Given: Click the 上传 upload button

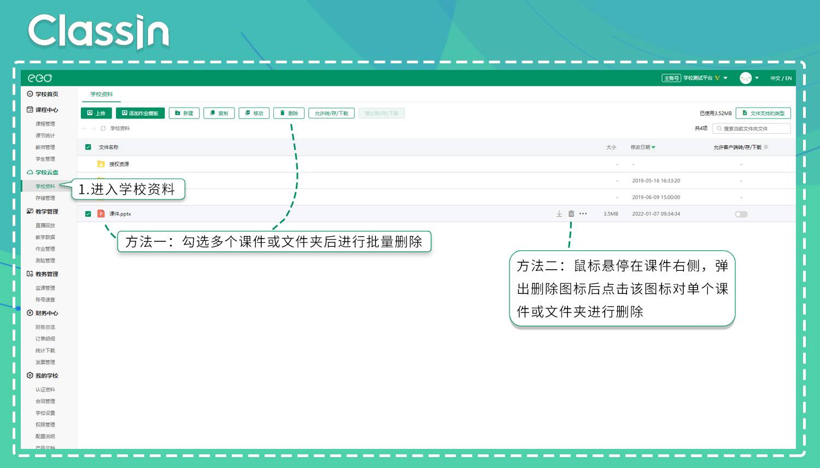Looking at the screenshot, I should coord(97,113).
